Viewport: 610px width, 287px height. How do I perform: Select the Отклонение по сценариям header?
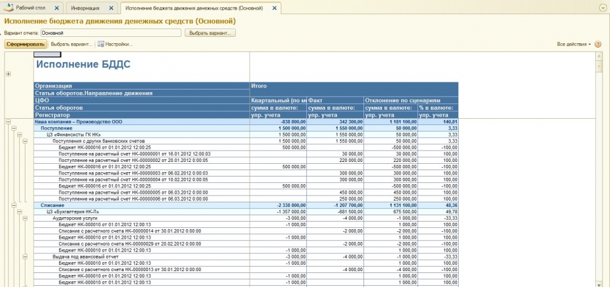411,100
